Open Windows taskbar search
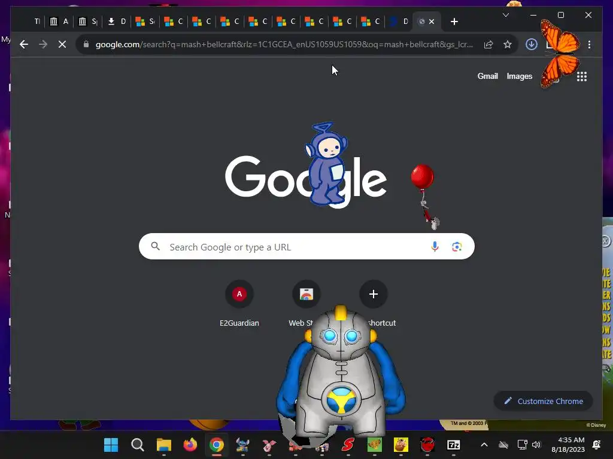613x459 pixels. pyautogui.click(x=137, y=445)
